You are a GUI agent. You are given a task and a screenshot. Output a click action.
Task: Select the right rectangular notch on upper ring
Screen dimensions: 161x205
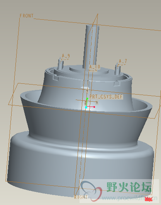[117, 84]
